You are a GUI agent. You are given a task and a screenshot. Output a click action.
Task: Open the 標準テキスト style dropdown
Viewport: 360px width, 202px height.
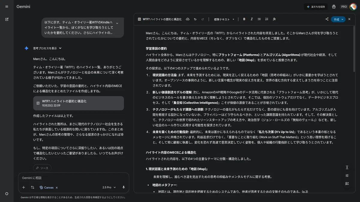(x=224, y=19)
